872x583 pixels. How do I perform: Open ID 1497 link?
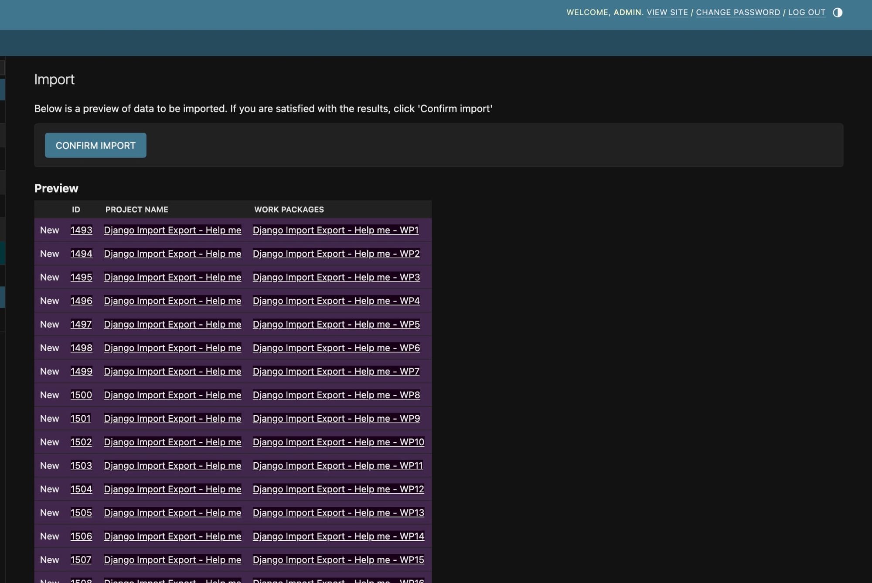(x=81, y=324)
